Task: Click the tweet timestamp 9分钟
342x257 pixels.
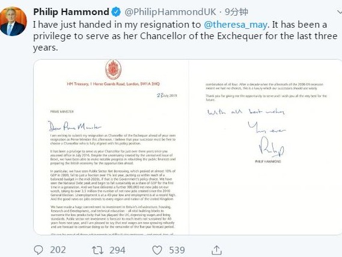Action: point(236,12)
